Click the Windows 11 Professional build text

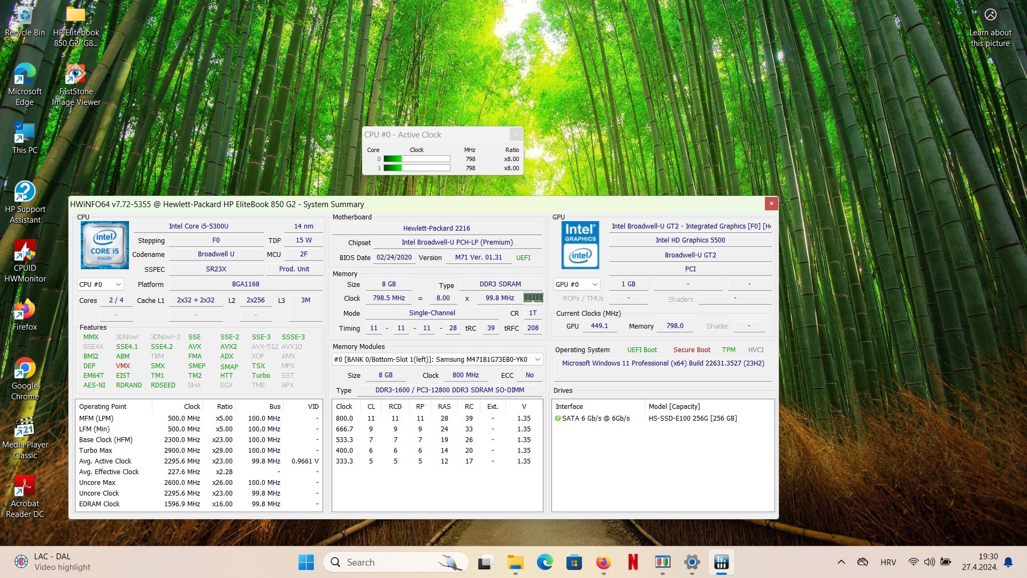click(663, 363)
